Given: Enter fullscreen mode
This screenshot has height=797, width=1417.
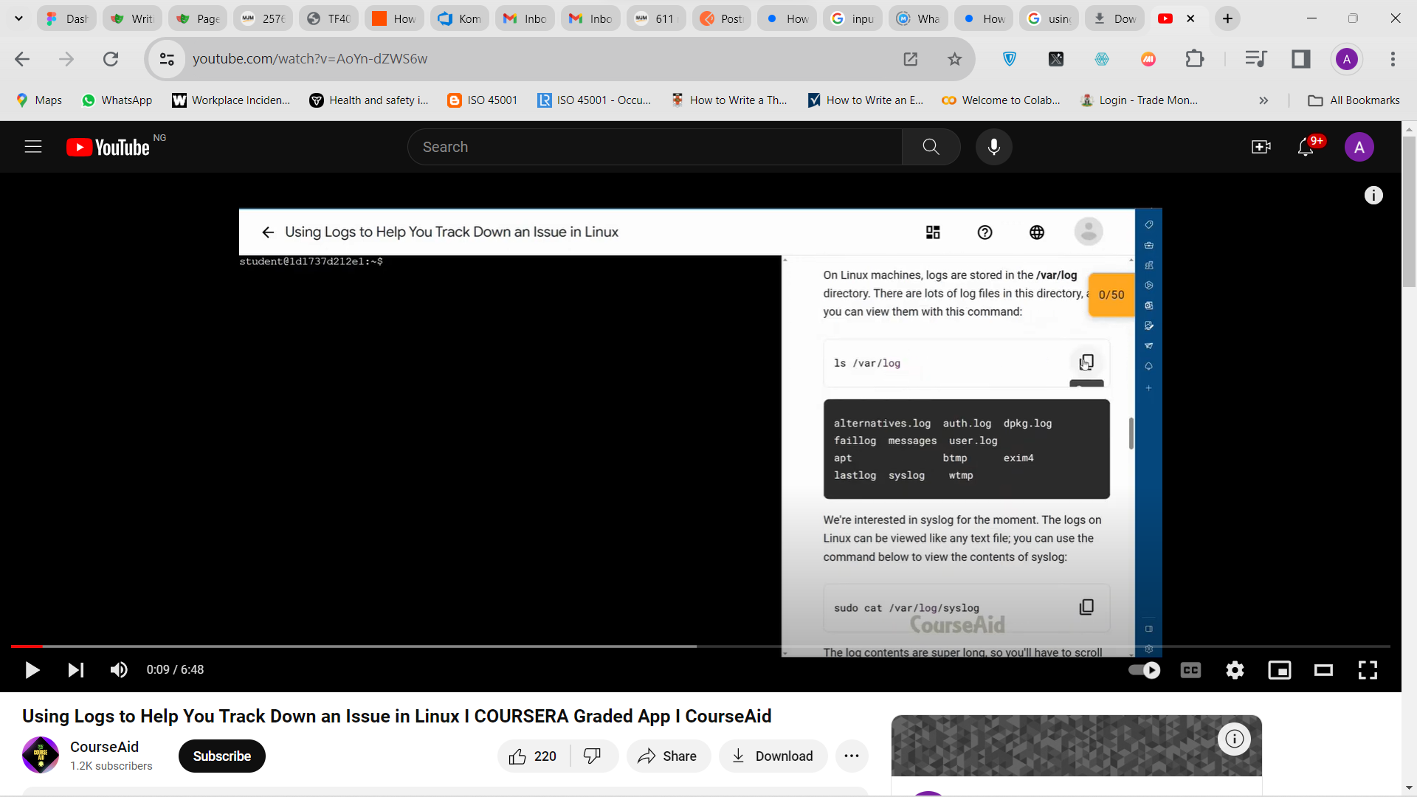Looking at the screenshot, I should (1368, 670).
